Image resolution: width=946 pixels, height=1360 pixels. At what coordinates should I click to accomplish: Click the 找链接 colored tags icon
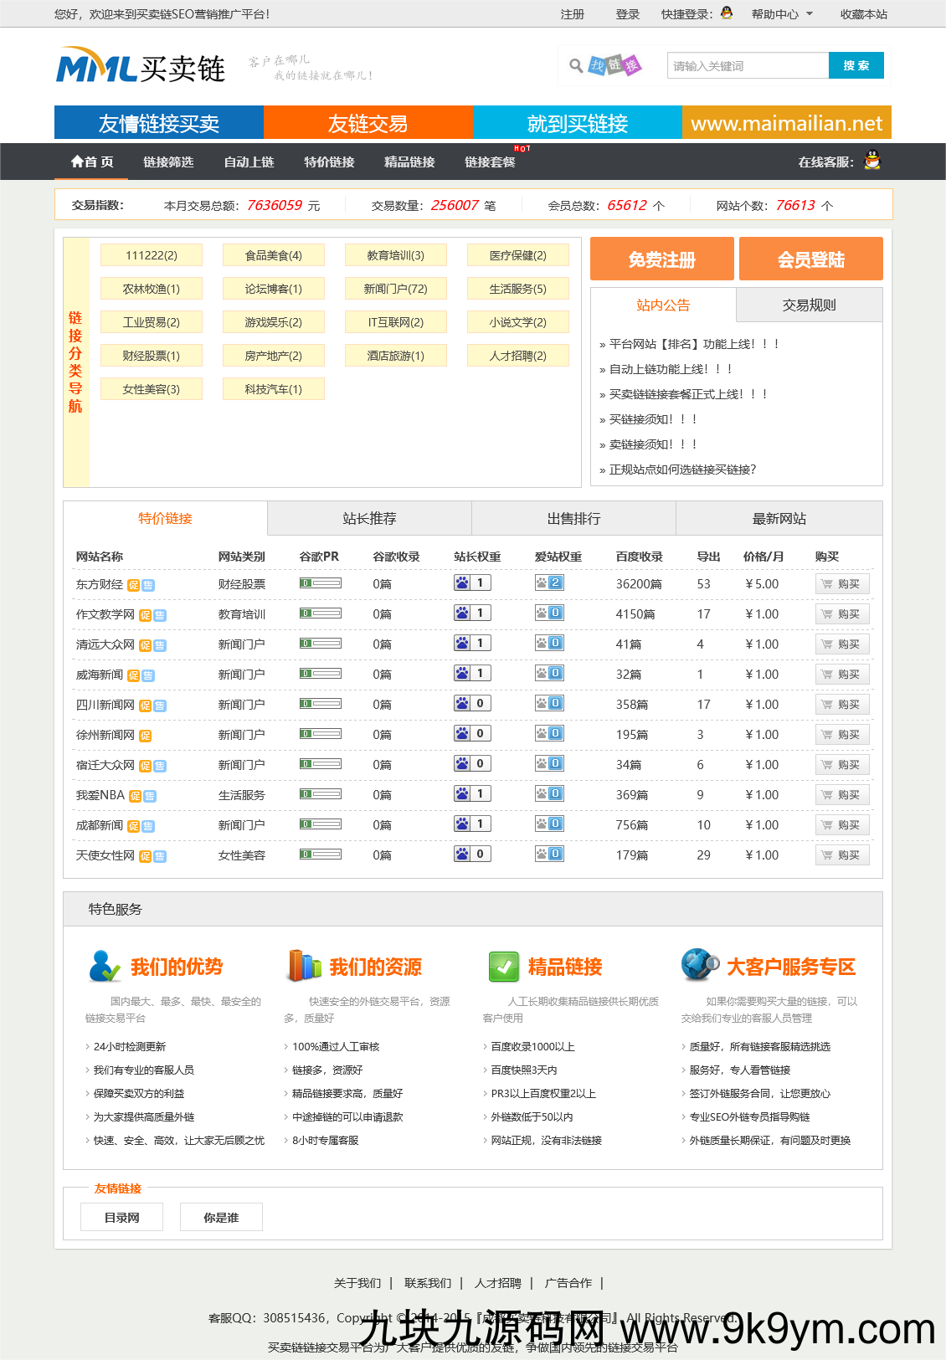(614, 64)
